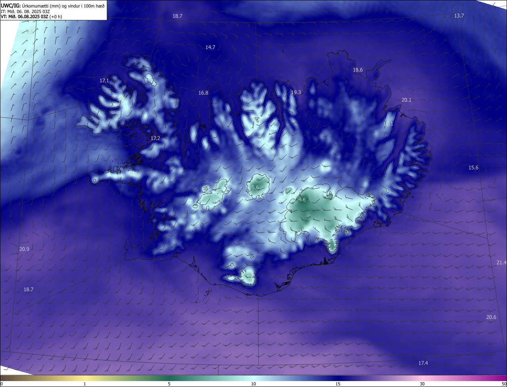
Task: Click the UWC/IG title line in the header
Action: tap(53, 6)
